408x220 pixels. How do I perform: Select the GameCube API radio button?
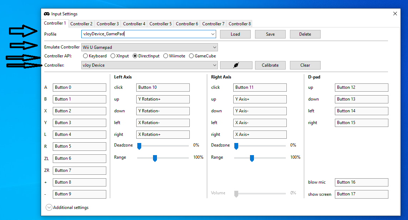click(x=191, y=56)
